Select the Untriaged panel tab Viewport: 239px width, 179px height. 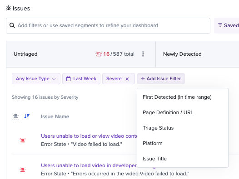tap(81, 54)
